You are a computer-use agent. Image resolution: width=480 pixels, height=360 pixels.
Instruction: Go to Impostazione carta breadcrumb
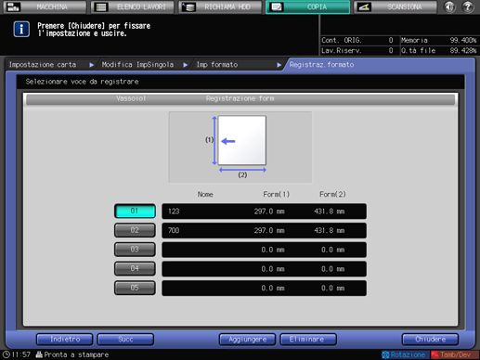[x=43, y=65]
